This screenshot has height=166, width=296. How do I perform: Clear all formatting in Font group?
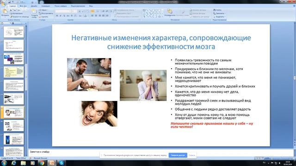[87, 11]
